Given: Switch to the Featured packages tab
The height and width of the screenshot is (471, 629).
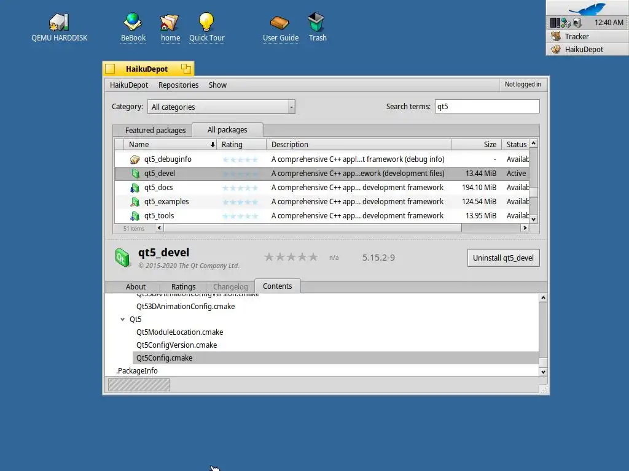Looking at the screenshot, I should click(x=155, y=130).
